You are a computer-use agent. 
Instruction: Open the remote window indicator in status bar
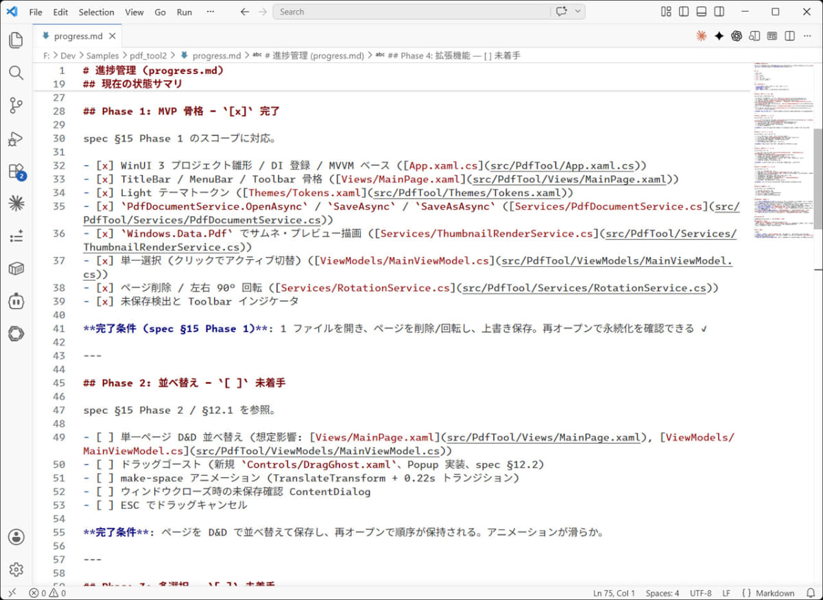coord(12,593)
